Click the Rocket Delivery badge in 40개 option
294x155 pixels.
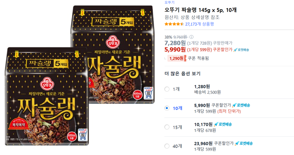click(244, 143)
